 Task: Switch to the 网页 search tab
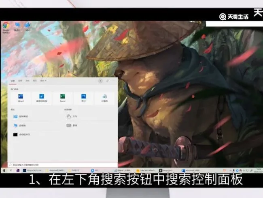click(35, 81)
